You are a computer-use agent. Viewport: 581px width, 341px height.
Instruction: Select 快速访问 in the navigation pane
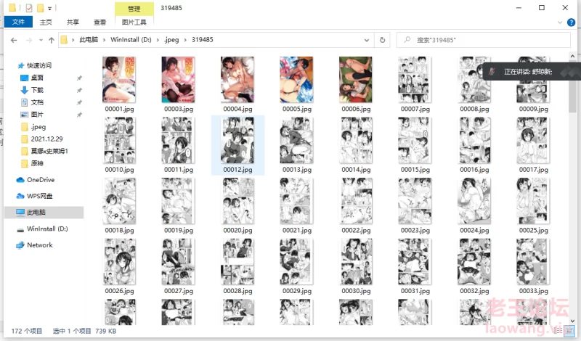(x=39, y=65)
